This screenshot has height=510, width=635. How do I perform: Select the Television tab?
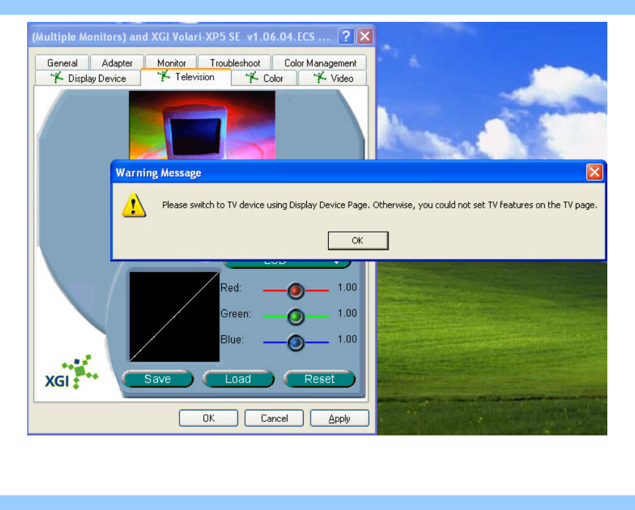point(186,77)
